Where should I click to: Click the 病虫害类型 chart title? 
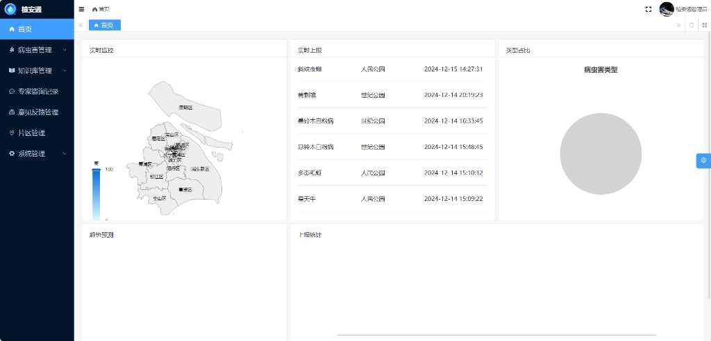[601, 70]
